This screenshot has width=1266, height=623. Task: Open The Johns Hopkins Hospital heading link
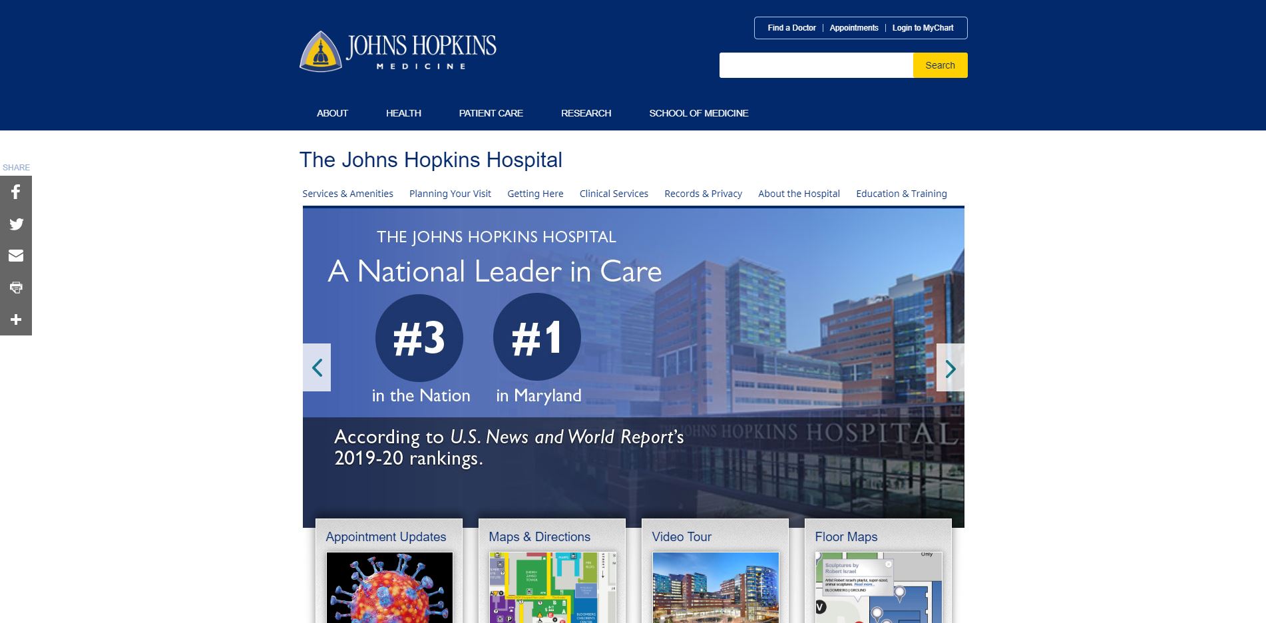(431, 160)
